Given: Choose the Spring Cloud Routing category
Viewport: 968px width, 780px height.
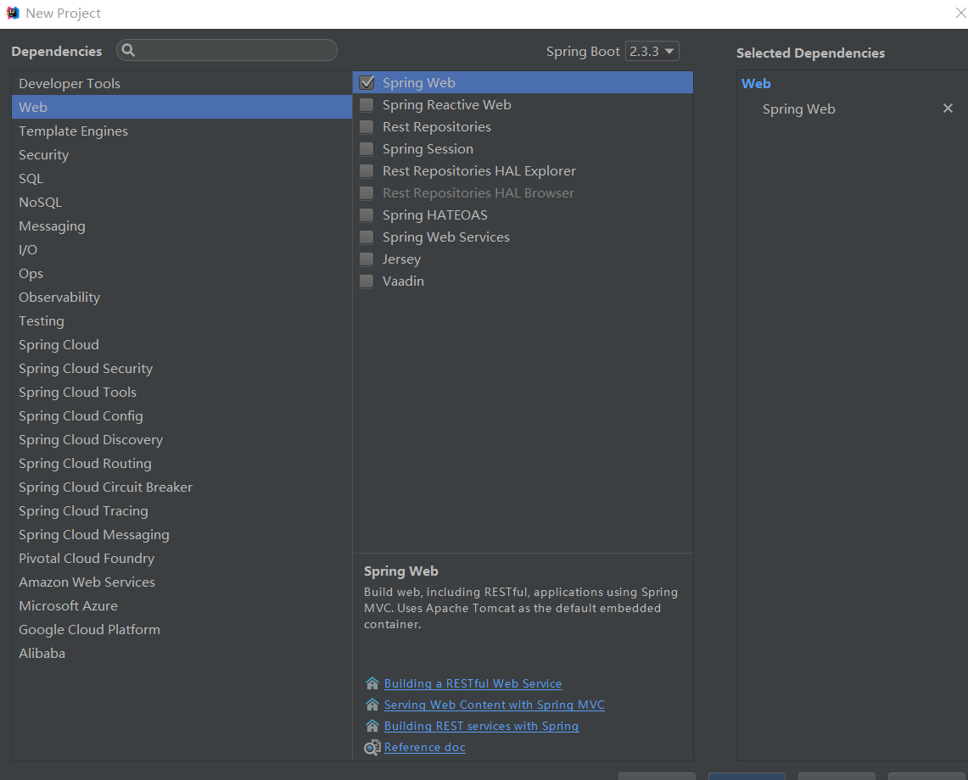Looking at the screenshot, I should tap(182, 464).
